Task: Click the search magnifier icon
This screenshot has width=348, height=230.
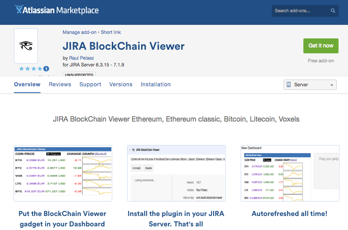Action: [333, 11]
